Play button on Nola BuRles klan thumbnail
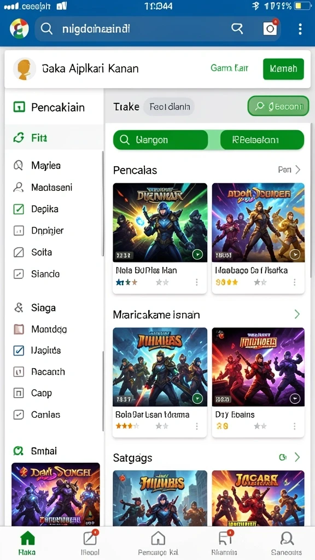The height and width of the screenshot is (560, 315). 197,254
